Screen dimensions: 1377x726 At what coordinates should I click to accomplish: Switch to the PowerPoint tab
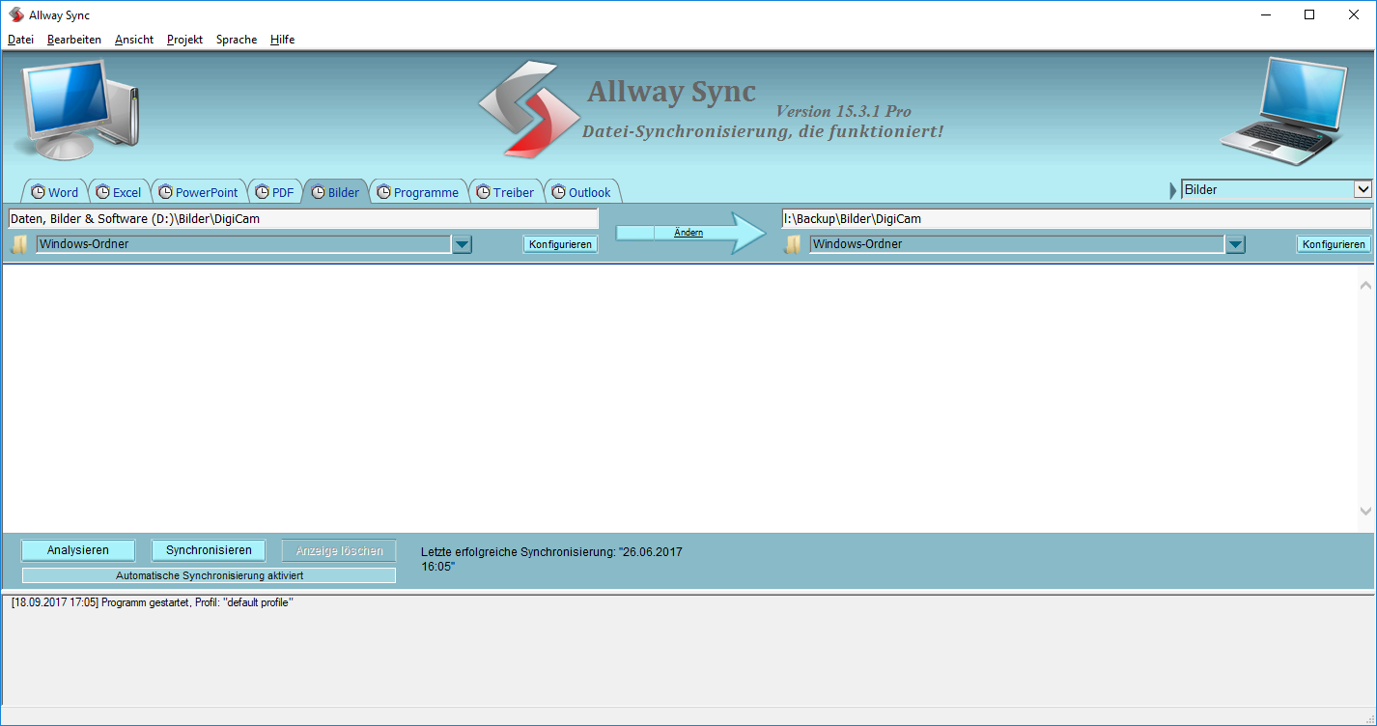[x=198, y=192]
